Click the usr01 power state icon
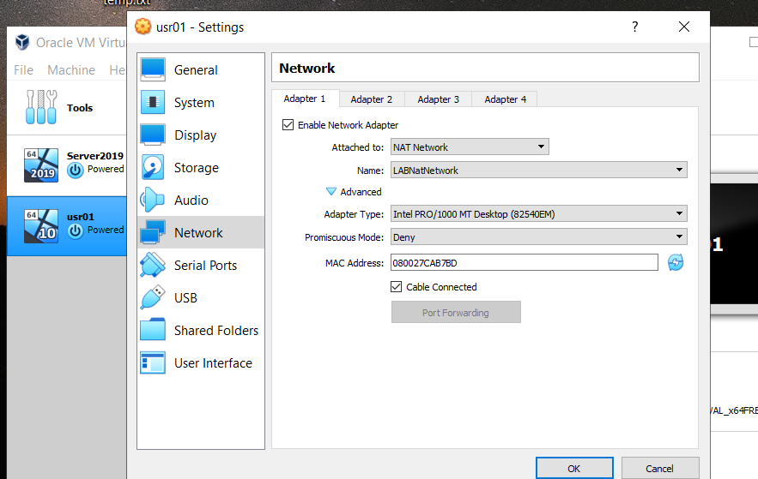 coord(76,231)
